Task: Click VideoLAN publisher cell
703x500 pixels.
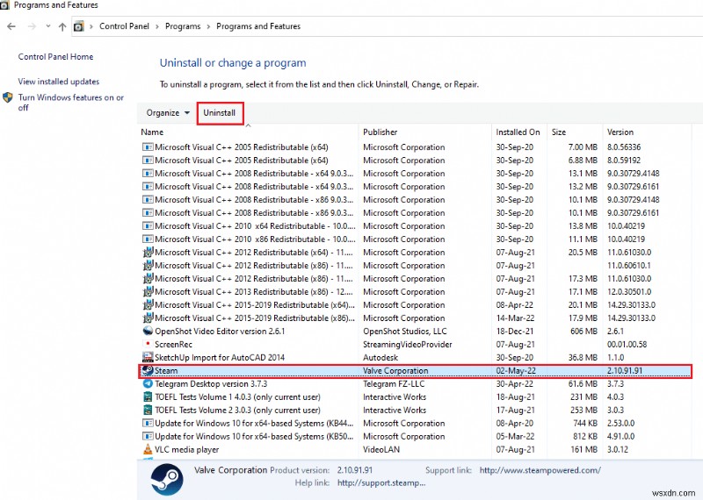Action: point(381,450)
